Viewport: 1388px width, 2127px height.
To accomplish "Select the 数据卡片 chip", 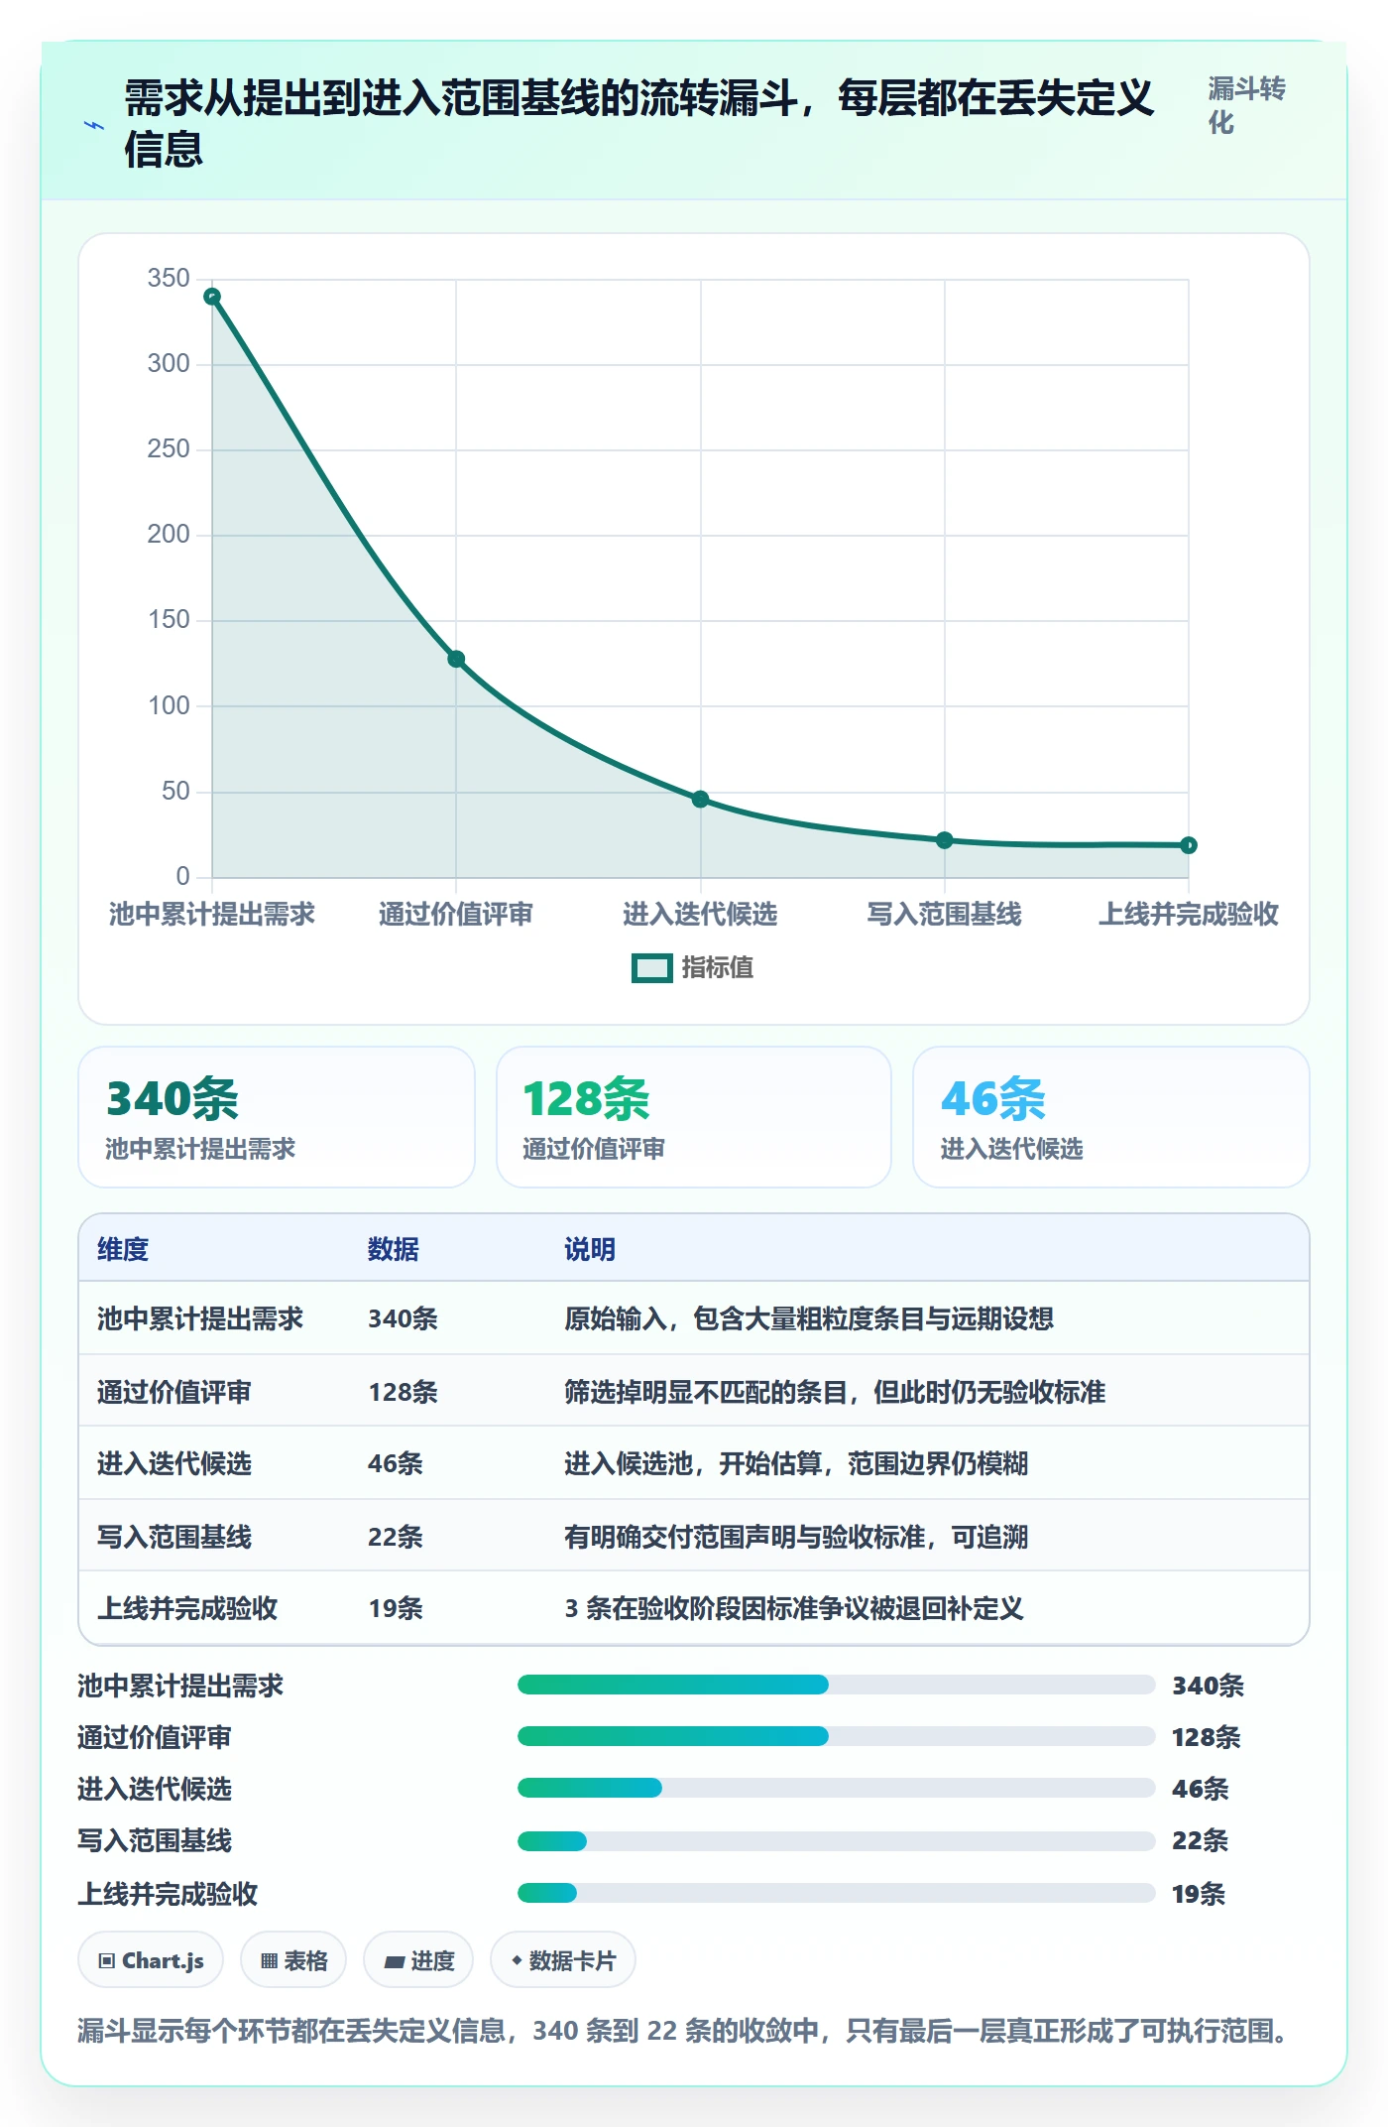I will click(563, 1960).
